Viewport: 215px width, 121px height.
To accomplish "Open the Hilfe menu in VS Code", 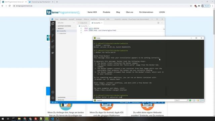I will coord(108,19).
